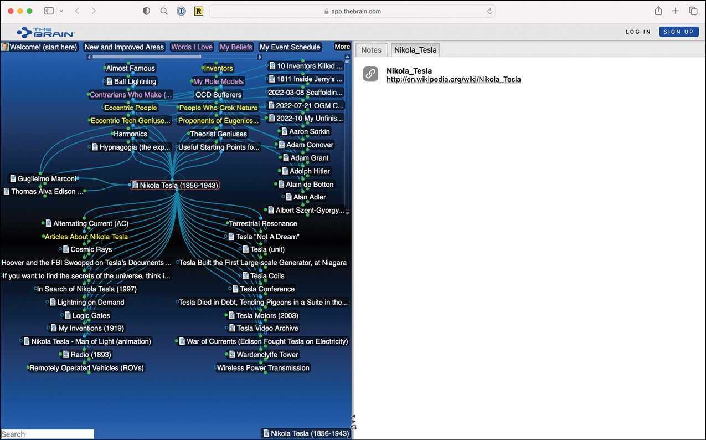Click the link icon beside the Nikola_Tesla note title
The image size is (706, 440).
[370, 74]
